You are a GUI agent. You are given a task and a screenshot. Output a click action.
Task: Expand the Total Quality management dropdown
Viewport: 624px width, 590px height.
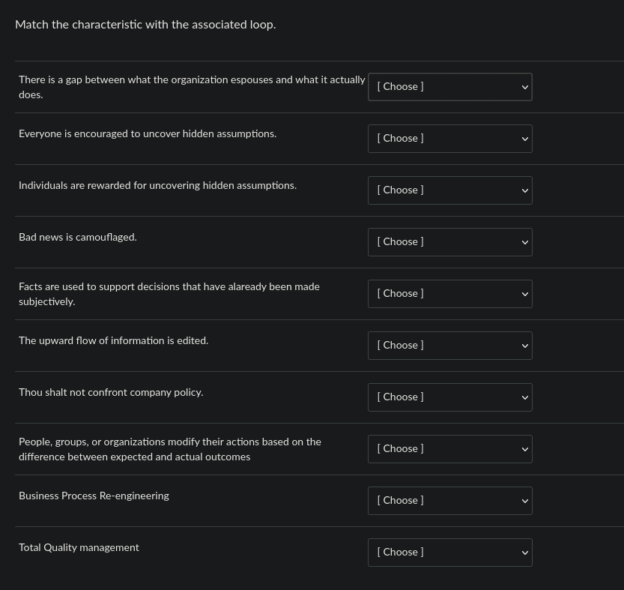pos(449,553)
